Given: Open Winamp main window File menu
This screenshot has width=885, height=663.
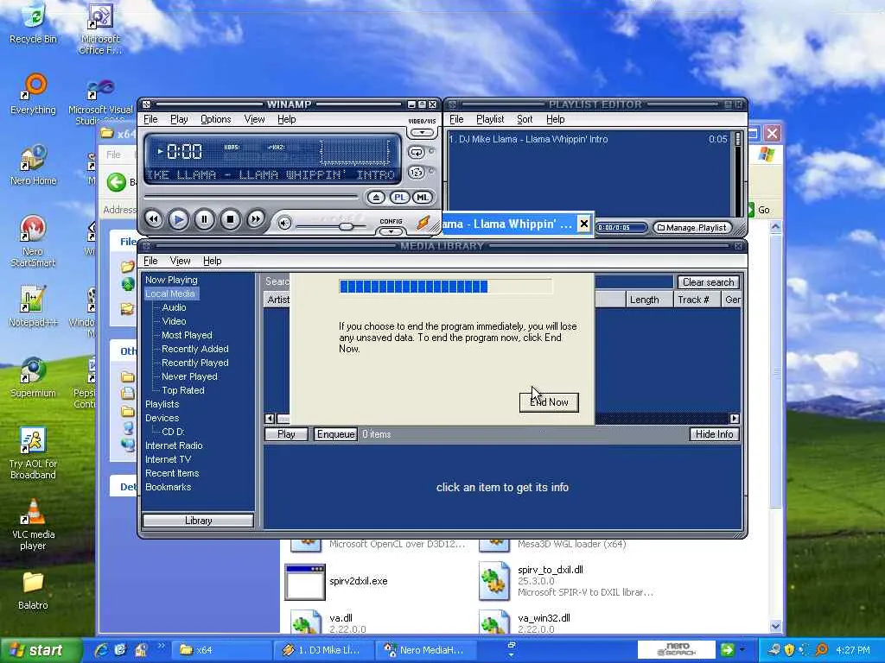Looking at the screenshot, I should point(150,119).
